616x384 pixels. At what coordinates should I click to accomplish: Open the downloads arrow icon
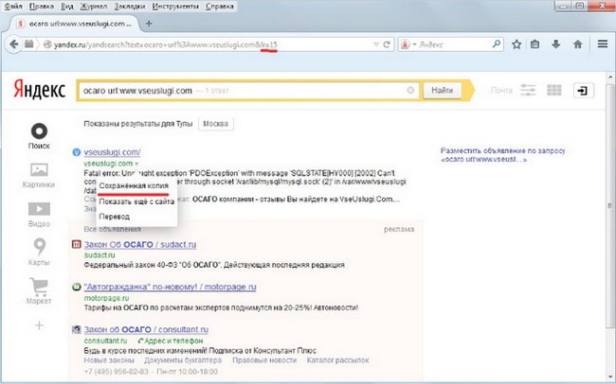[x=555, y=44]
